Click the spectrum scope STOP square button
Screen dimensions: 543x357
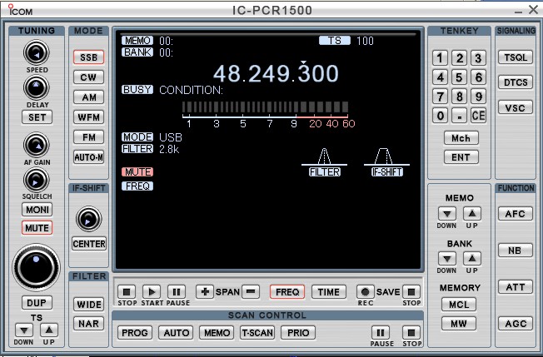coord(127,292)
